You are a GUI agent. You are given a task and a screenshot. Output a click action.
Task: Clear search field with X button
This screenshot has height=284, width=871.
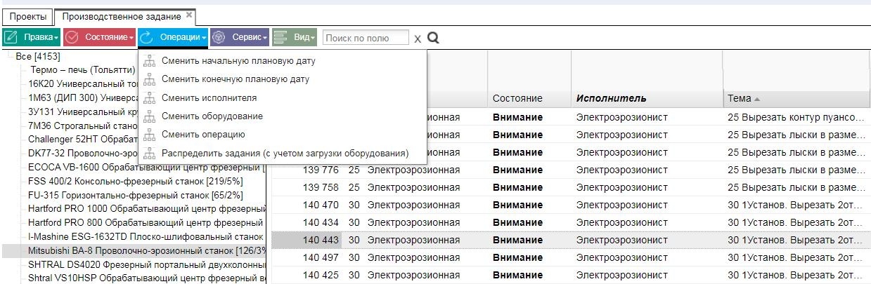tap(418, 39)
